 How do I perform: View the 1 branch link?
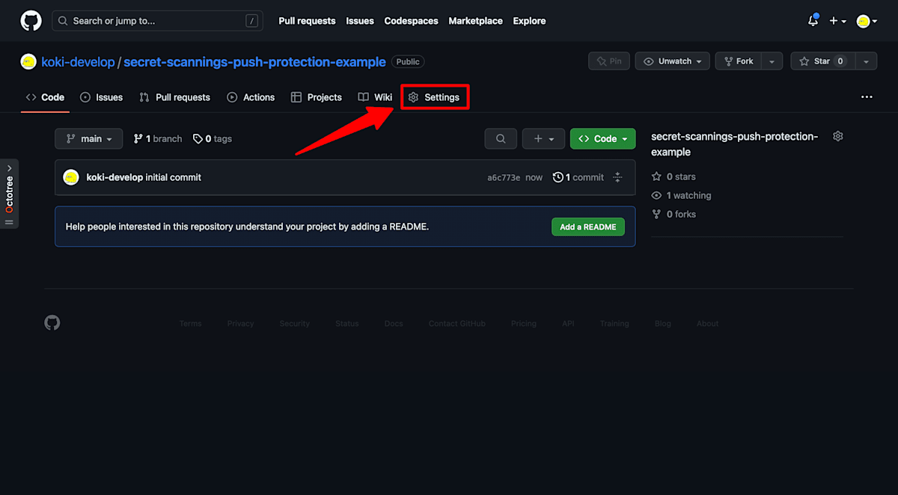pos(158,138)
